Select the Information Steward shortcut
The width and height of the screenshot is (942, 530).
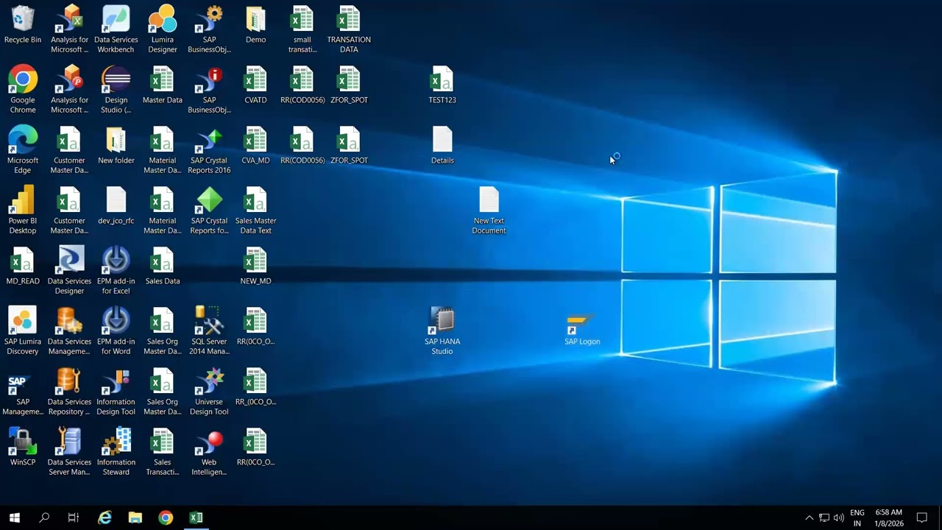coord(116,452)
